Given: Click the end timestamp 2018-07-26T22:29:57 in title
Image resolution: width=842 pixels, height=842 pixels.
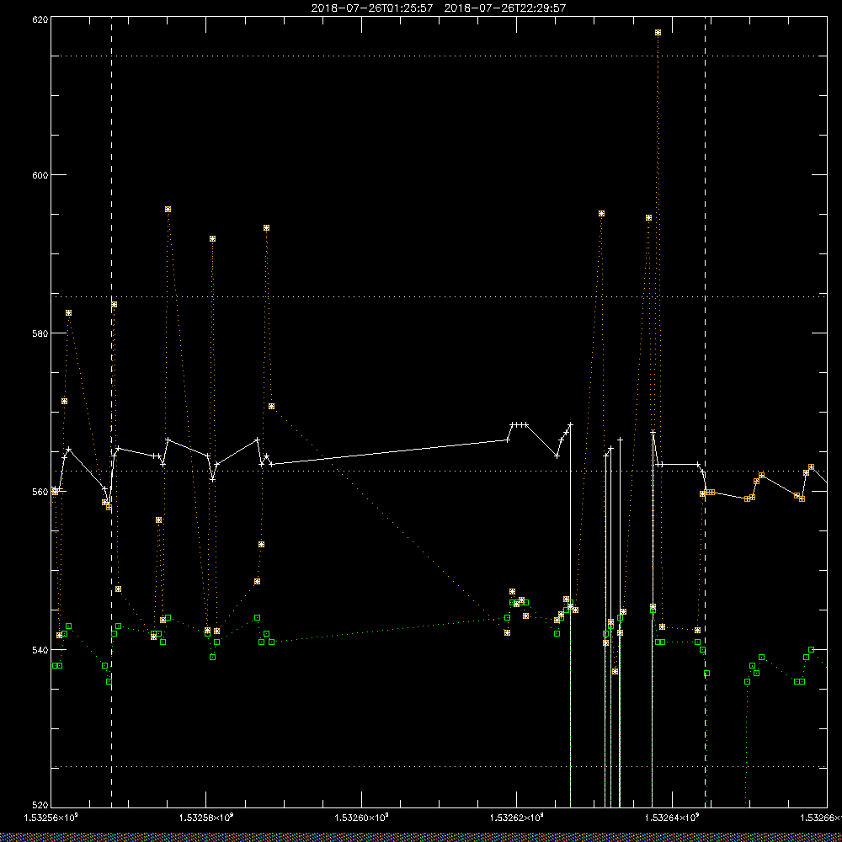Looking at the screenshot, I should (x=504, y=8).
